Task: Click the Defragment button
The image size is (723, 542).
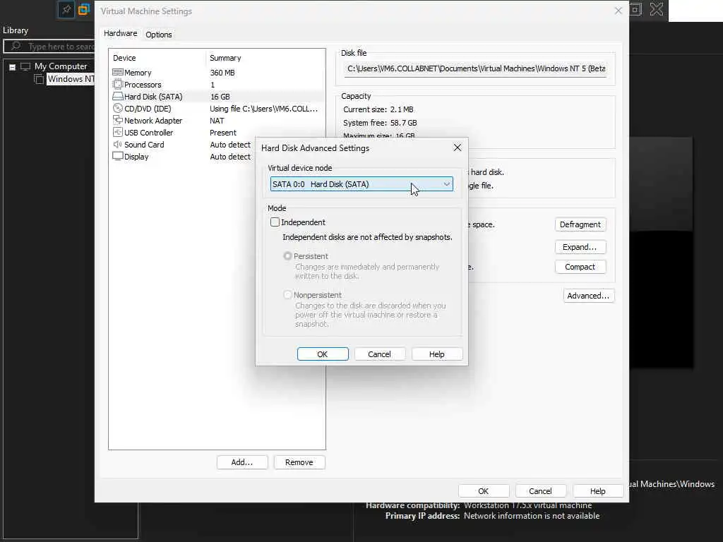Action: (580, 224)
